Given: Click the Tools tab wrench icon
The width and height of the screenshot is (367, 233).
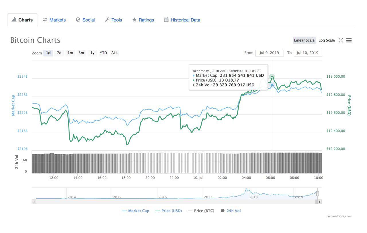Looking at the screenshot, I should [107, 19].
